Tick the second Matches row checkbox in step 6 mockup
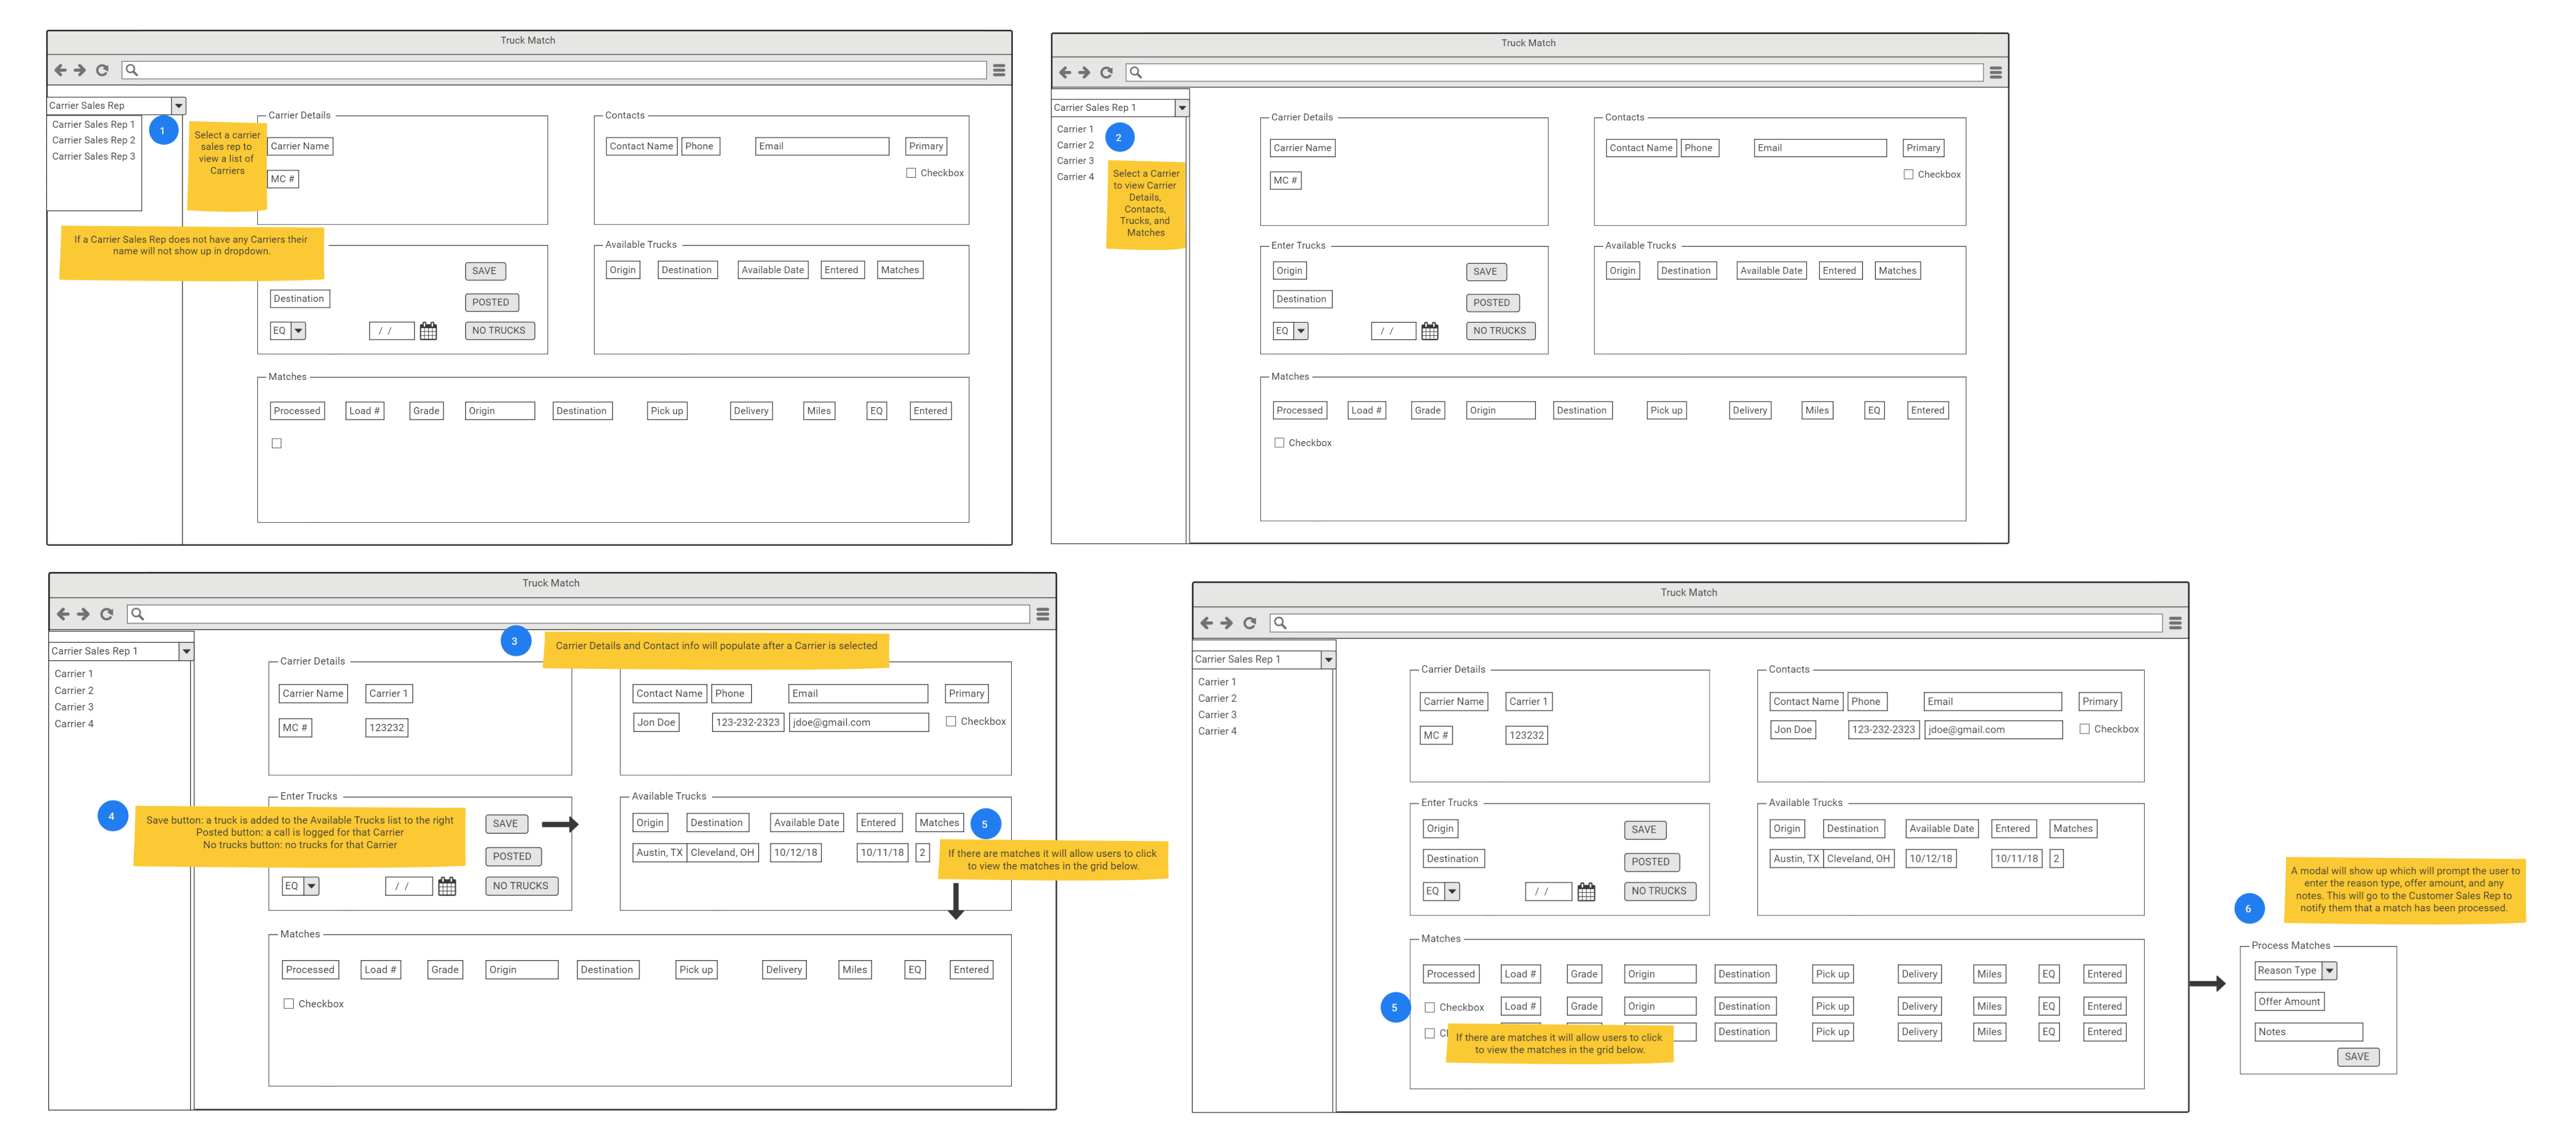This screenshot has height=1148, width=2576. [1430, 1033]
